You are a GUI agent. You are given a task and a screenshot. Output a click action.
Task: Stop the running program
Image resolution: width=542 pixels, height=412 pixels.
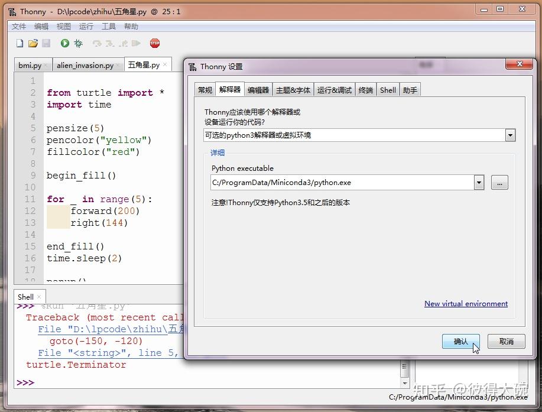[x=154, y=43]
